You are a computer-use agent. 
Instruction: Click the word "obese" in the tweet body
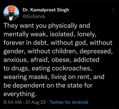coord(60,60)
